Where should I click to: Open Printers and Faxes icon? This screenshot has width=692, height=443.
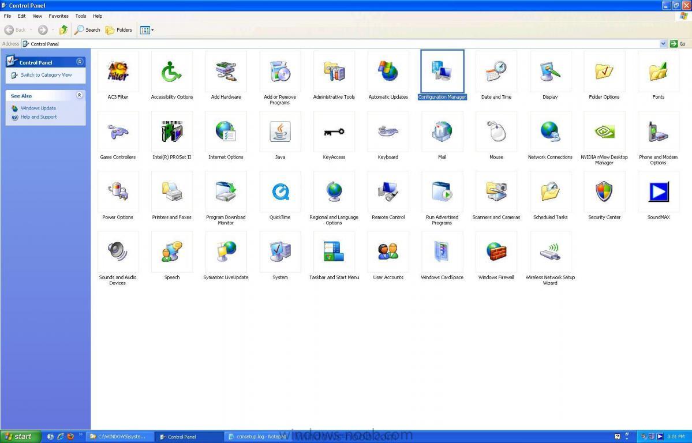(171, 192)
